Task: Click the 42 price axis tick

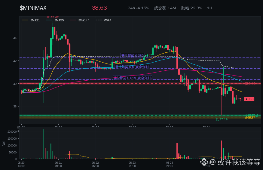Action: pos(15,61)
